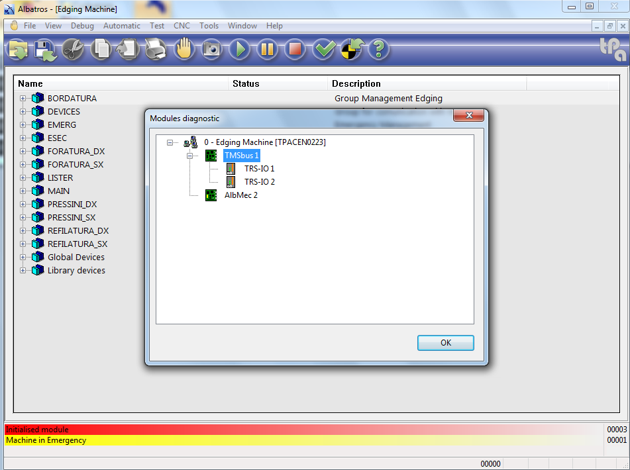Click the copy pages toolbar icon

(x=101, y=50)
